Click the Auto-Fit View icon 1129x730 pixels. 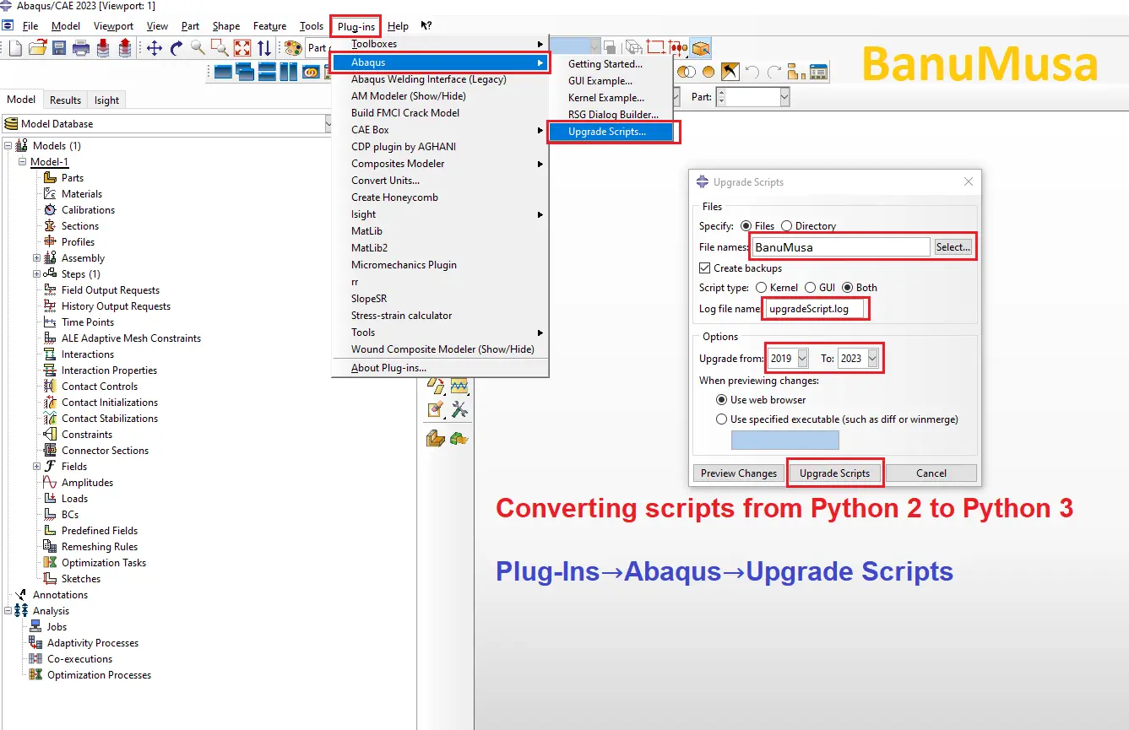(242, 48)
